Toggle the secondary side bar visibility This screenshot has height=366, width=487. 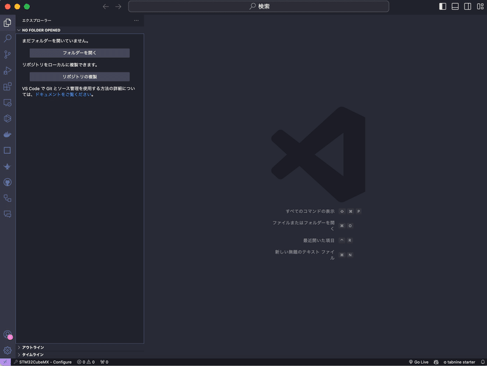468,7
